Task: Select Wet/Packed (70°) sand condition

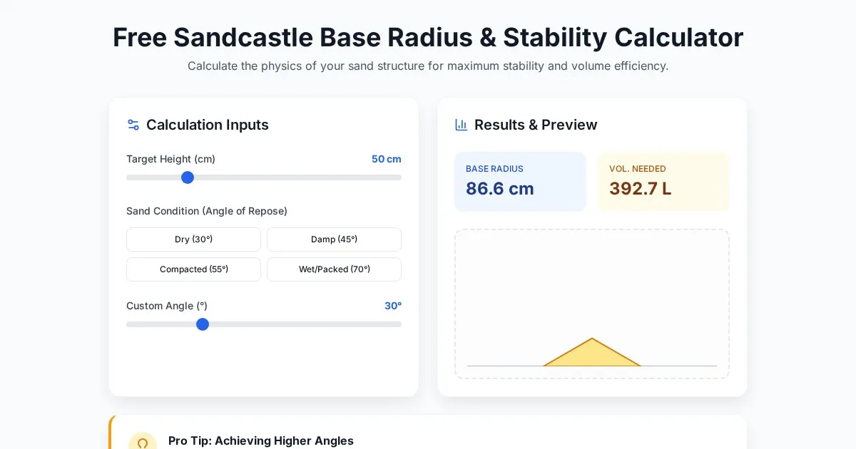Action: [x=334, y=269]
